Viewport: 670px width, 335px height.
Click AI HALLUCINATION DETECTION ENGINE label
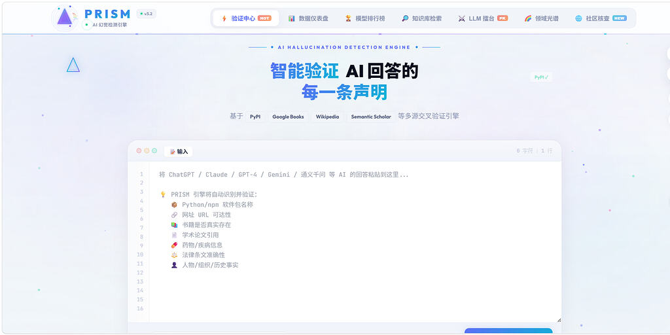[344, 47]
